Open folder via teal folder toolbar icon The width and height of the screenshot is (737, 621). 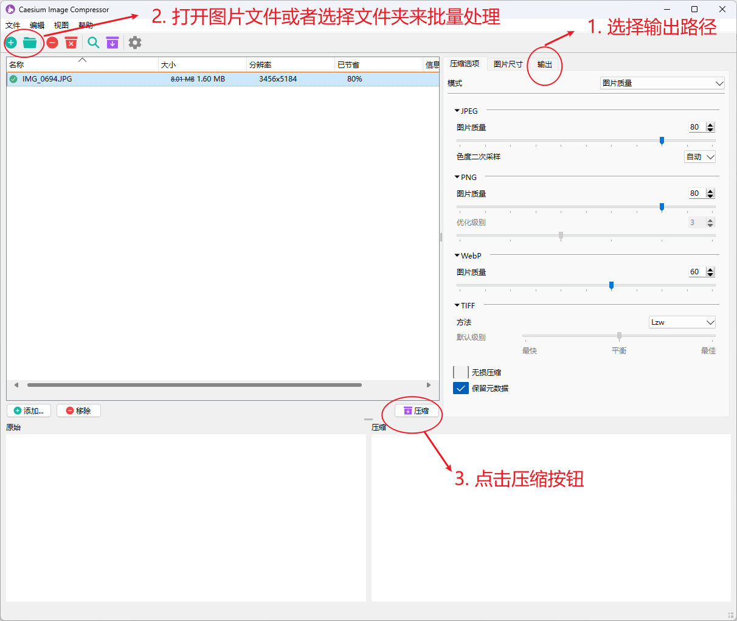(x=30, y=43)
